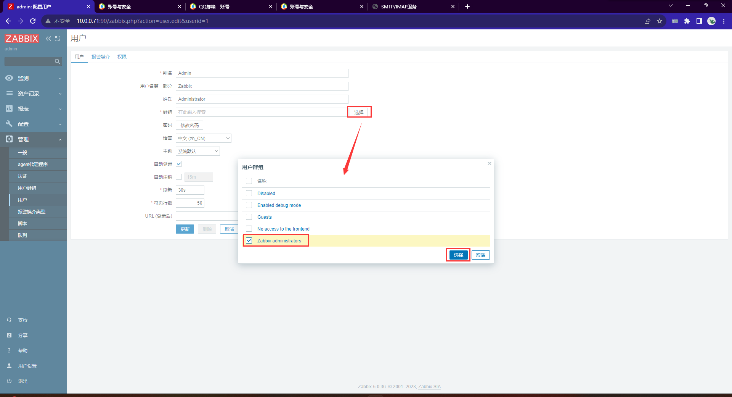This screenshot has width=732, height=397.
Task: Open the 配置 wrench icon
Action: coord(9,124)
